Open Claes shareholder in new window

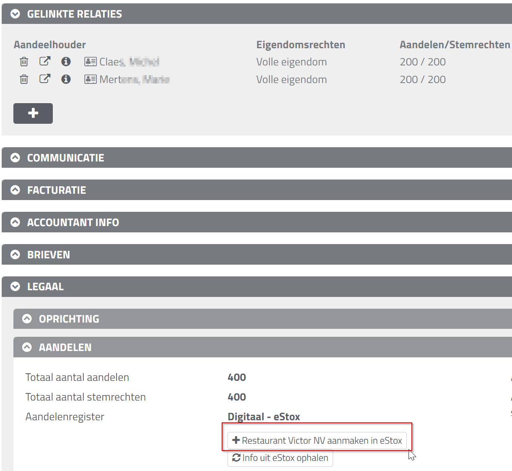tap(45, 62)
